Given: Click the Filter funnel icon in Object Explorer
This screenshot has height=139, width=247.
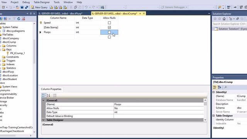Looking at the screenshot, I should 14,19.
